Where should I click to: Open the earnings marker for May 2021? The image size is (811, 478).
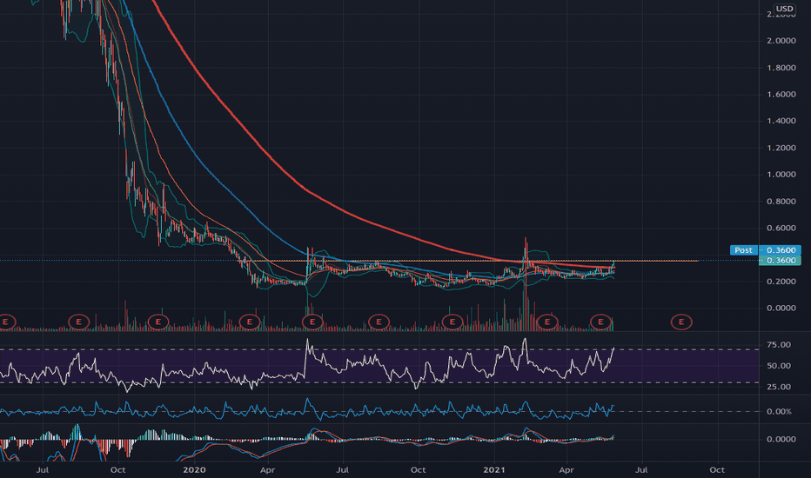[x=600, y=322]
